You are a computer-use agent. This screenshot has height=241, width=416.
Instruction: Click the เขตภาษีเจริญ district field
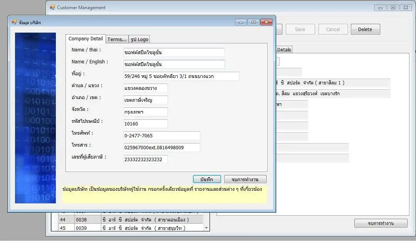(145, 100)
